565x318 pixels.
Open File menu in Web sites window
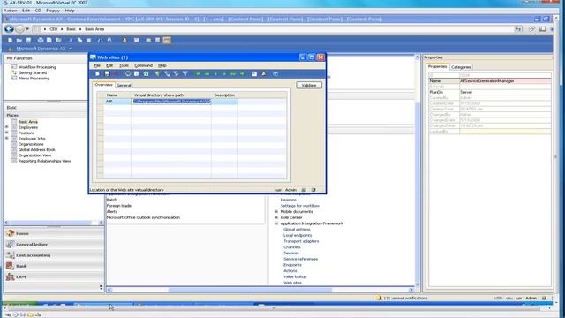pyautogui.click(x=97, y=65)
